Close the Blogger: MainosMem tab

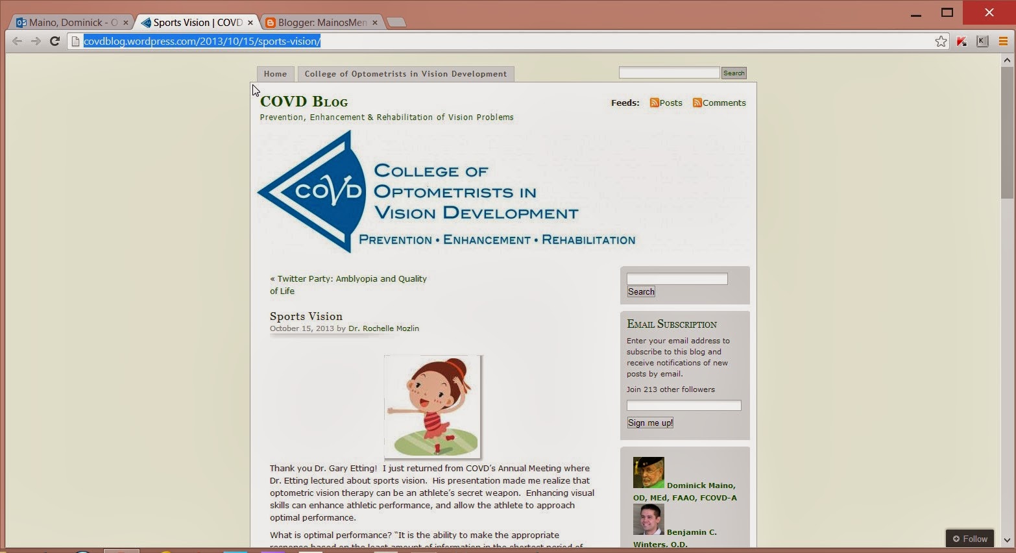pyautogui.click(x=375, y=23)
